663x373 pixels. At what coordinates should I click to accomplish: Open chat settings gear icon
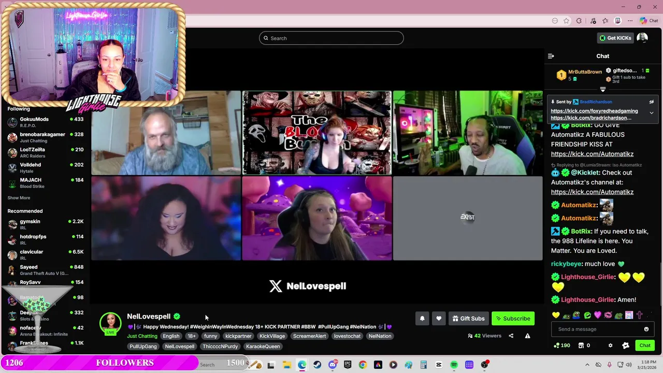pos(610,346)
